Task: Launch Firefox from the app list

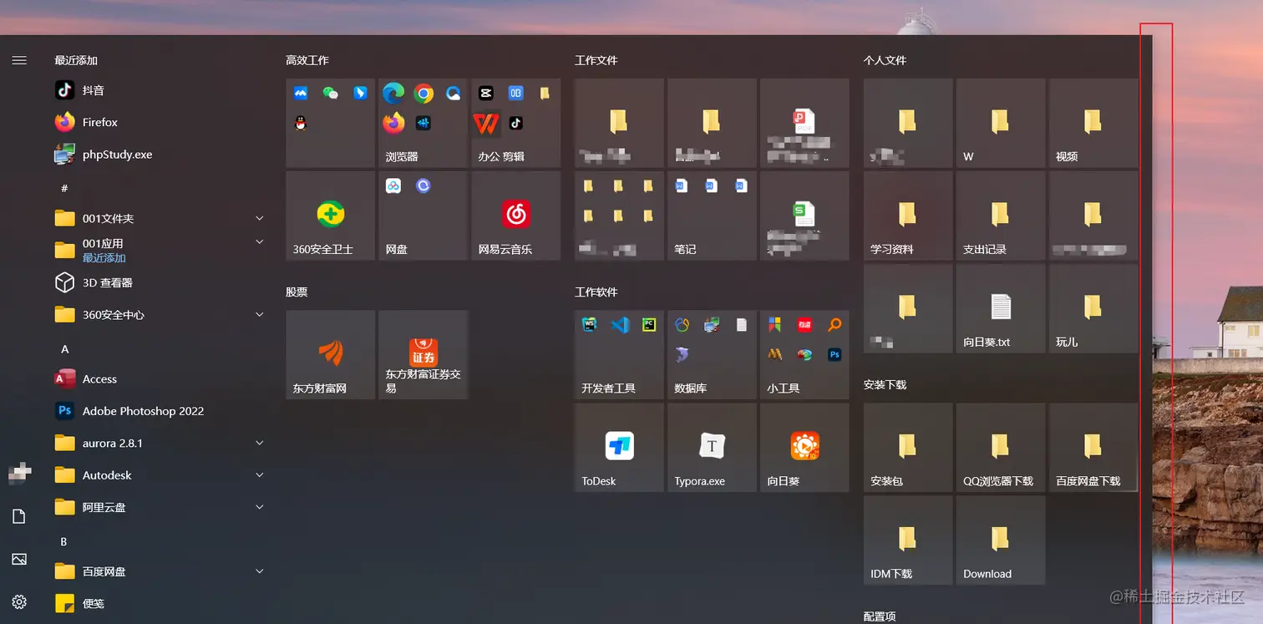Action: pos(159,122)
